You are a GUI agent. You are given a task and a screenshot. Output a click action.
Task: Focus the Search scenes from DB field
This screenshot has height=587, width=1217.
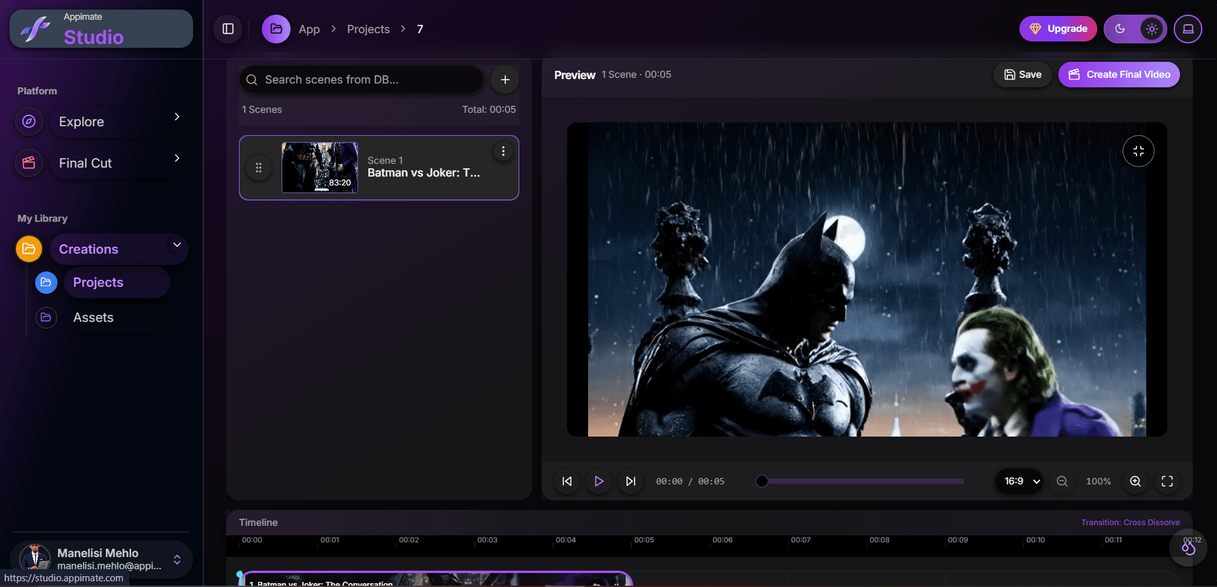coord(361,80)
